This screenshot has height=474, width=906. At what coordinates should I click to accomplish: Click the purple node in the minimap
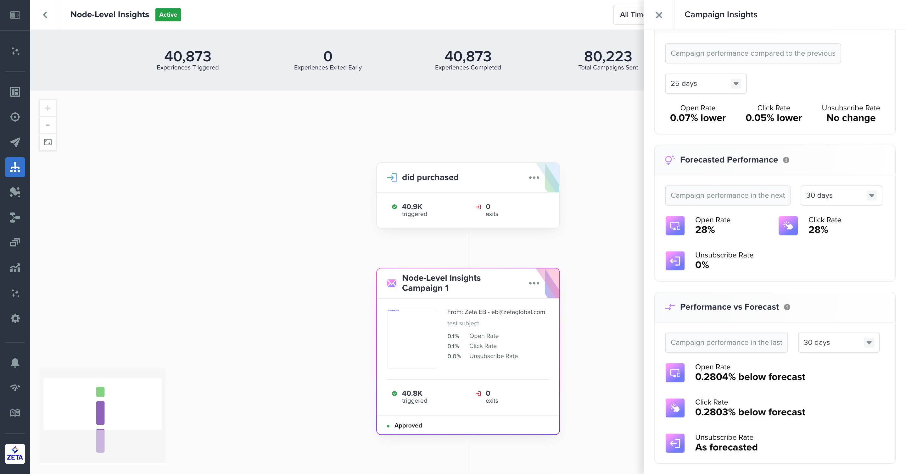pos(100,412)
